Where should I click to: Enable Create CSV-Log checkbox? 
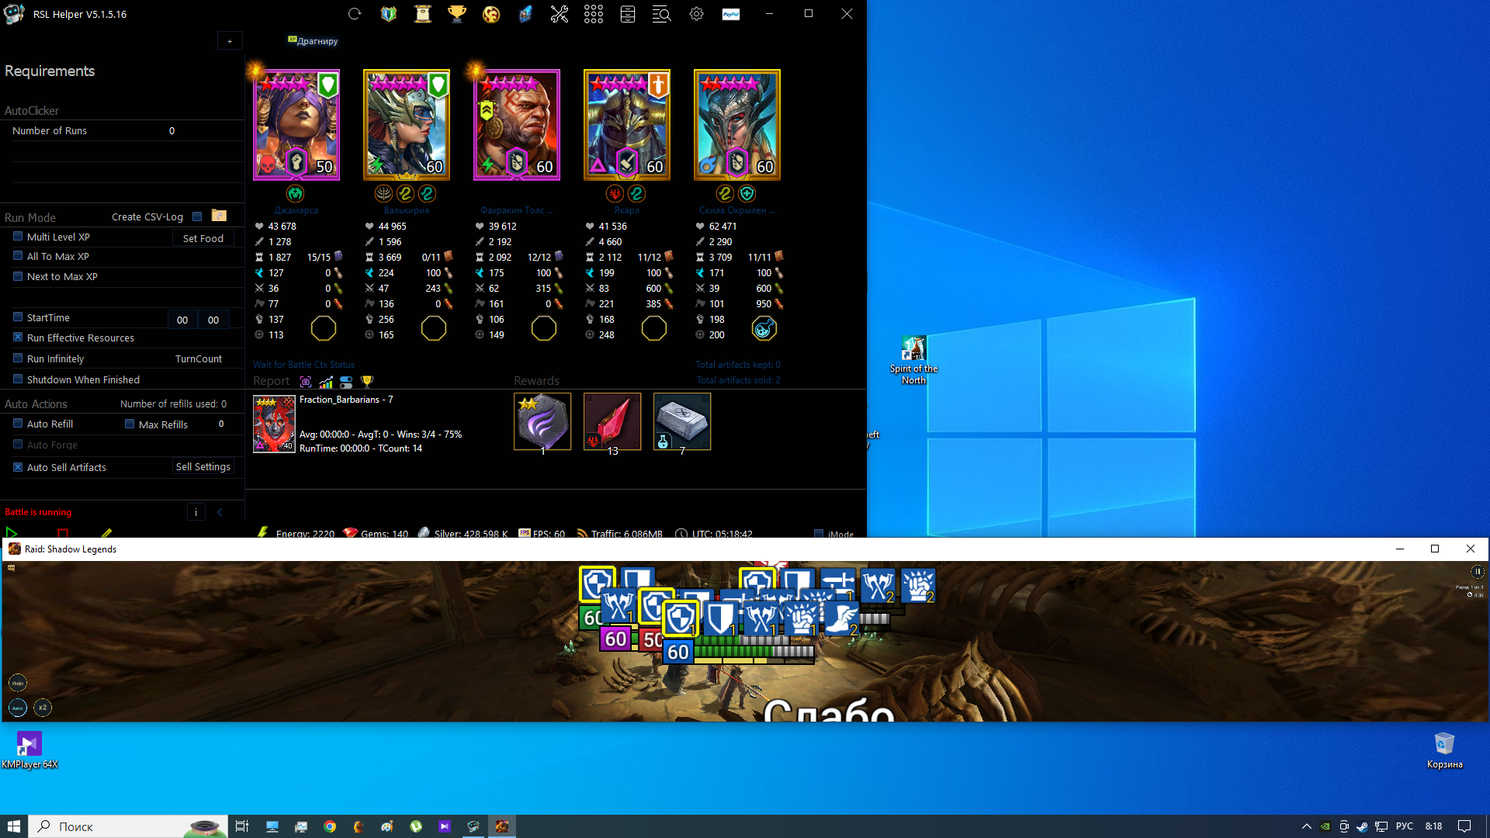click(x=197, y=216)
